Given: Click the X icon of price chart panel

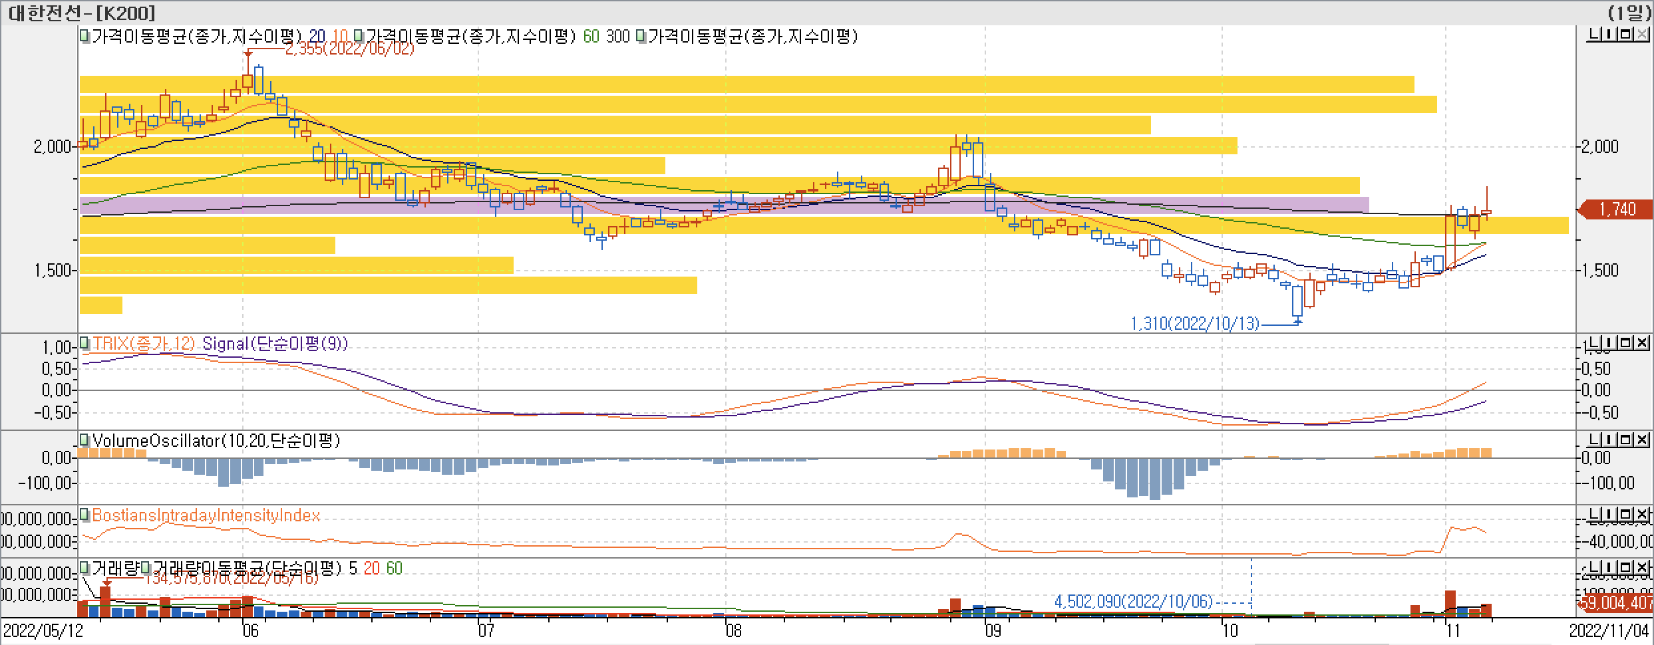Looking at the screenshot, I should point(1641,35).
